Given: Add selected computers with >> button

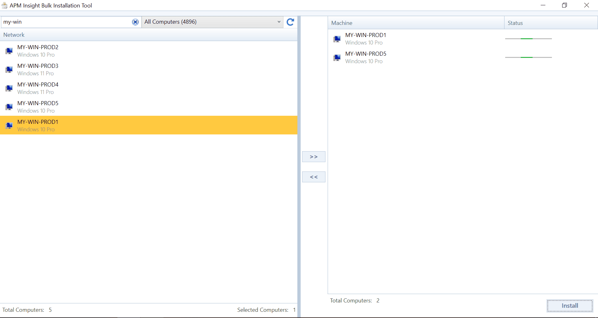Looking at the screenshot, I should (x=314, y=157).
